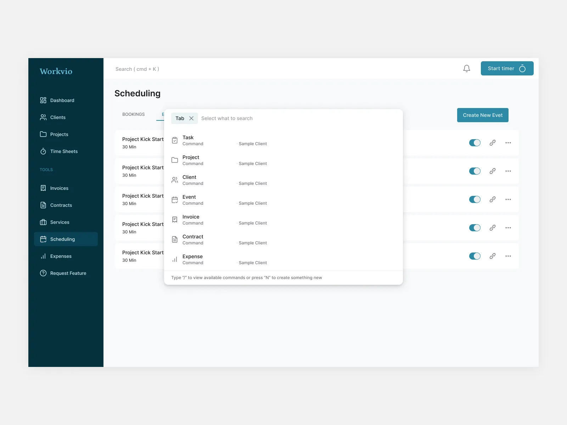Open more options for the second Project Kick Start
Image resolution: width=567 pixels, height=425 pixels.
(508, 171)
